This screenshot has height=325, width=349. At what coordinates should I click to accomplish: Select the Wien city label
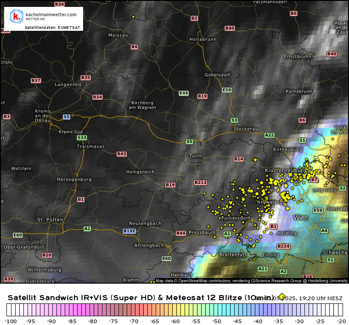pos(301,217)
